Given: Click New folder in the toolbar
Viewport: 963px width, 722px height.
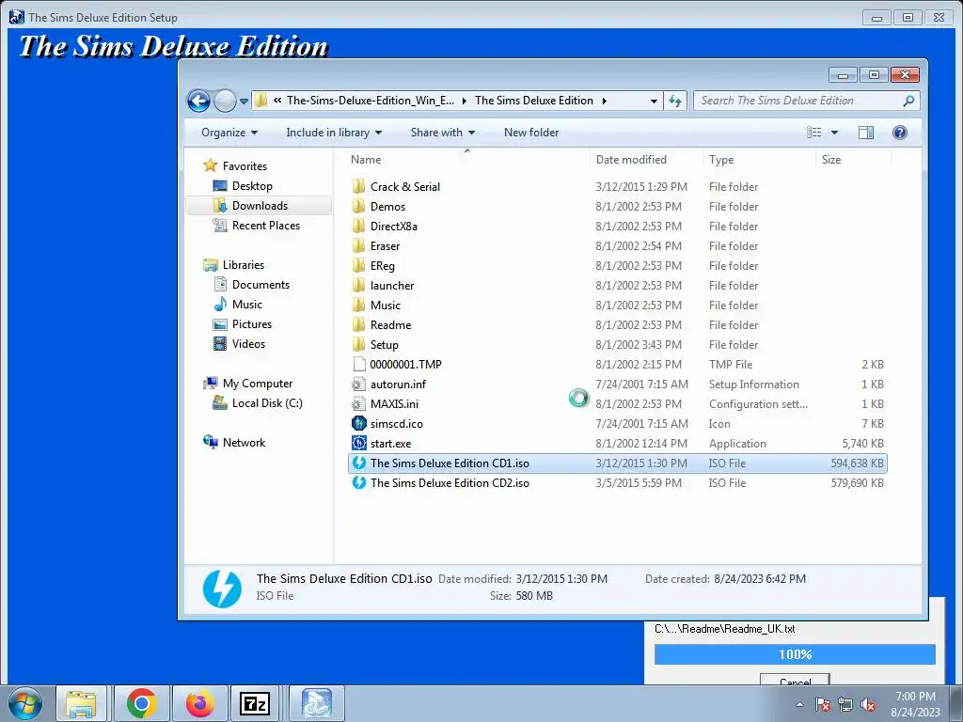Looking at the screenshot, I should coord(531,133).
